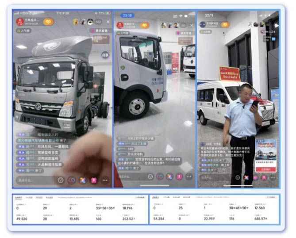Open the three-dots menu in middle stream
Viewport: 296px width, 238px height.
point(189,177)
